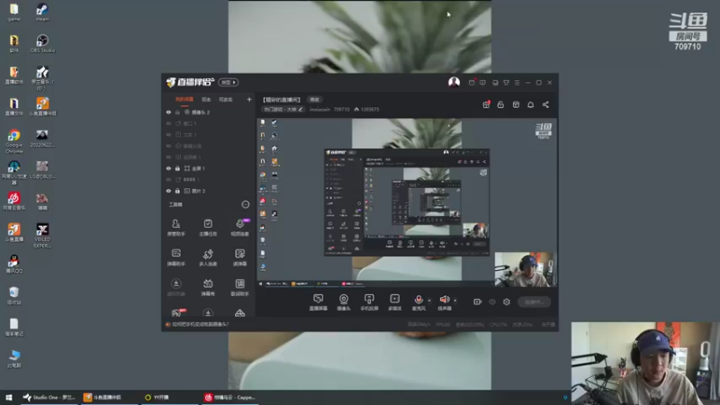Click the Windows Start button
Viewport: 720px width, 405px height.
pyautogui.click(x=9, y=397)
